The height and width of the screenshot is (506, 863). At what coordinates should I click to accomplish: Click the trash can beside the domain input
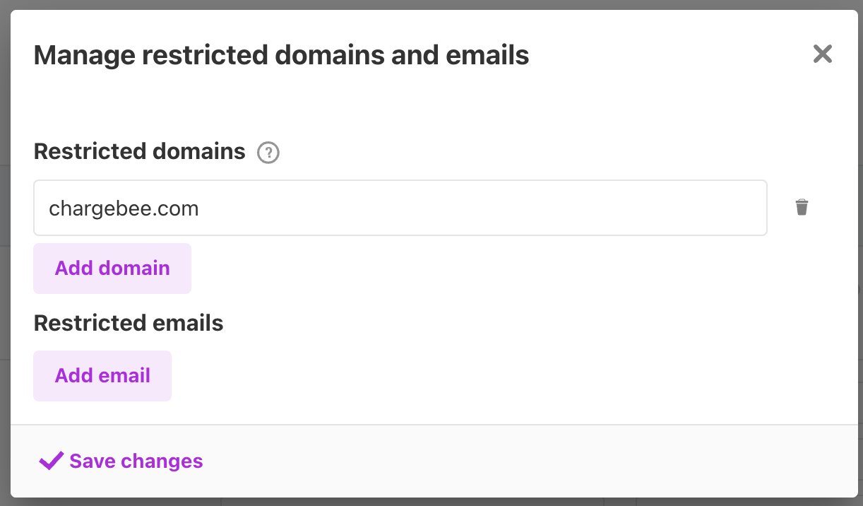[802, 208]
